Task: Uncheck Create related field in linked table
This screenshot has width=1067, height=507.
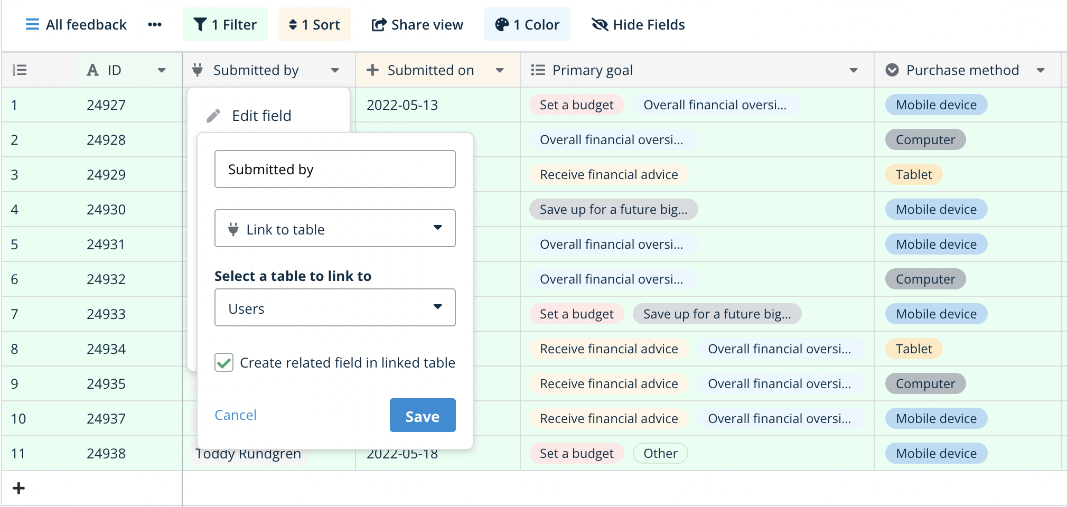Action: pos(224,363)
